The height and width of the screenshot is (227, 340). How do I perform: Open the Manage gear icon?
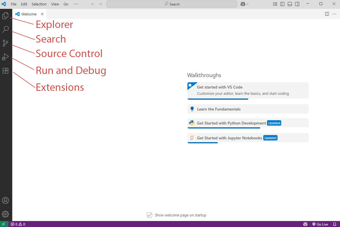click(5, 214)
